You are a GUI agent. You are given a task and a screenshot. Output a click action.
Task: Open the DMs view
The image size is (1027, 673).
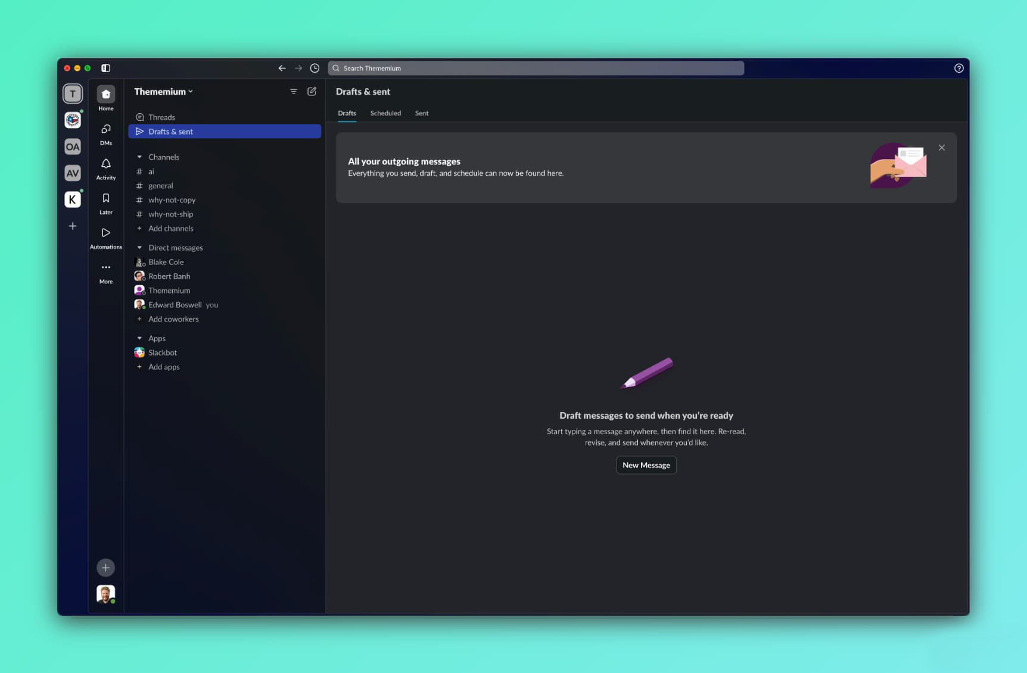click(106, 134)
